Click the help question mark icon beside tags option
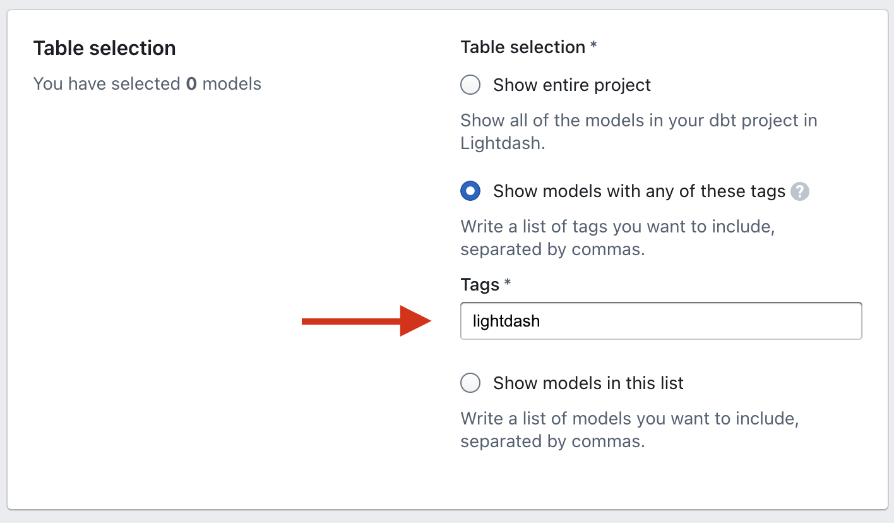Viewport: 894px width, 523px height. (800, 191)
